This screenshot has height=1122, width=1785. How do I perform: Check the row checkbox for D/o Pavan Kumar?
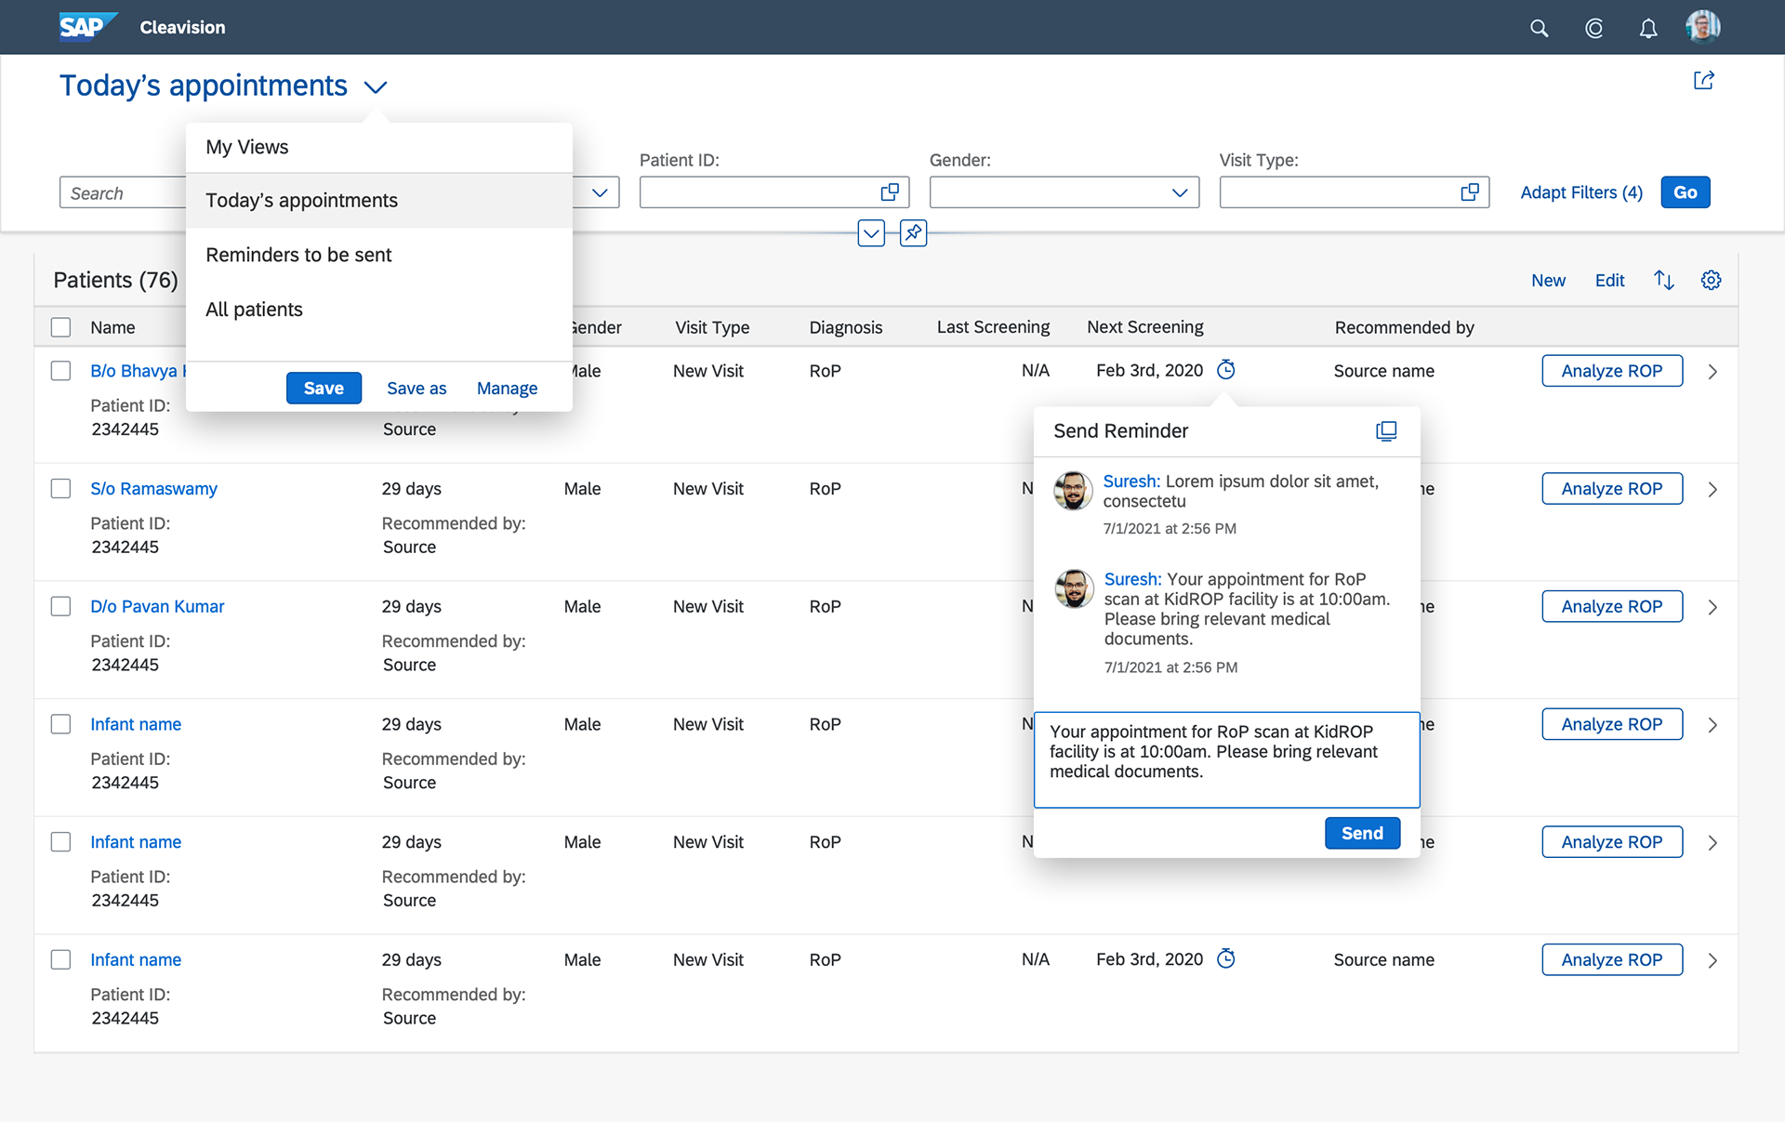click(60, 606)
